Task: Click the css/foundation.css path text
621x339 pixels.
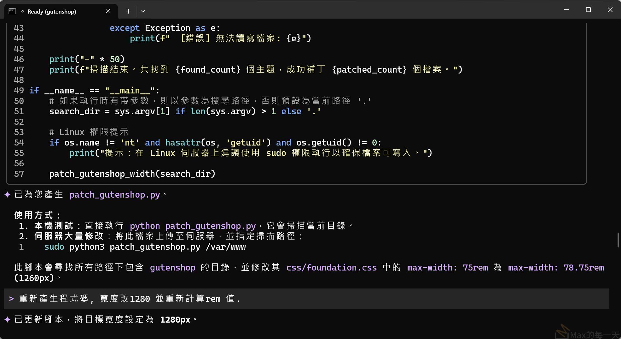Action: (331, 268)
